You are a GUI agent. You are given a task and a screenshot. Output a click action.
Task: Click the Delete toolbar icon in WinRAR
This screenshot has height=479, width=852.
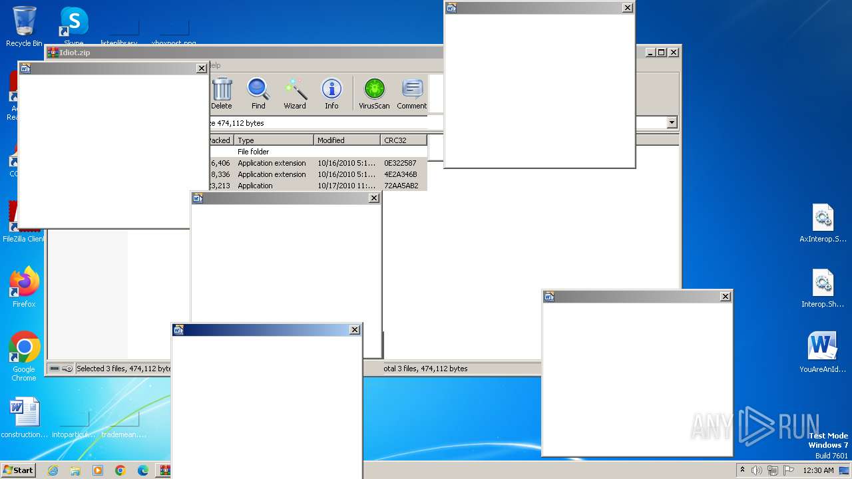(222, 94)
